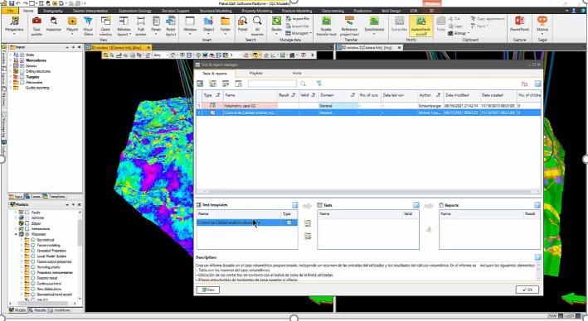Toggle the Seismic checkbox in Input pane
This screenshot has height=321, width=588.
(x=22, y=66)
